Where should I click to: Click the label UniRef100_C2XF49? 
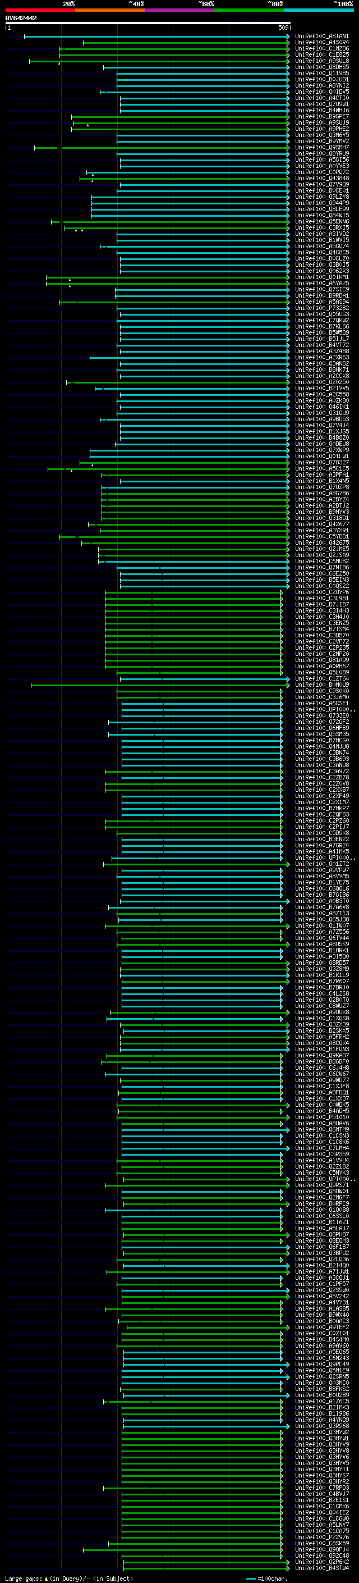[321, 796]
